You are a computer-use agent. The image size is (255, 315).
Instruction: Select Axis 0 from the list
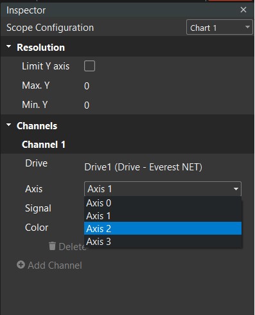tap(163, 203)
